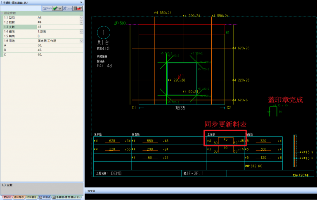317x200 pixels.
Task: Click the C2 column marker label
Action: (229, 108)
